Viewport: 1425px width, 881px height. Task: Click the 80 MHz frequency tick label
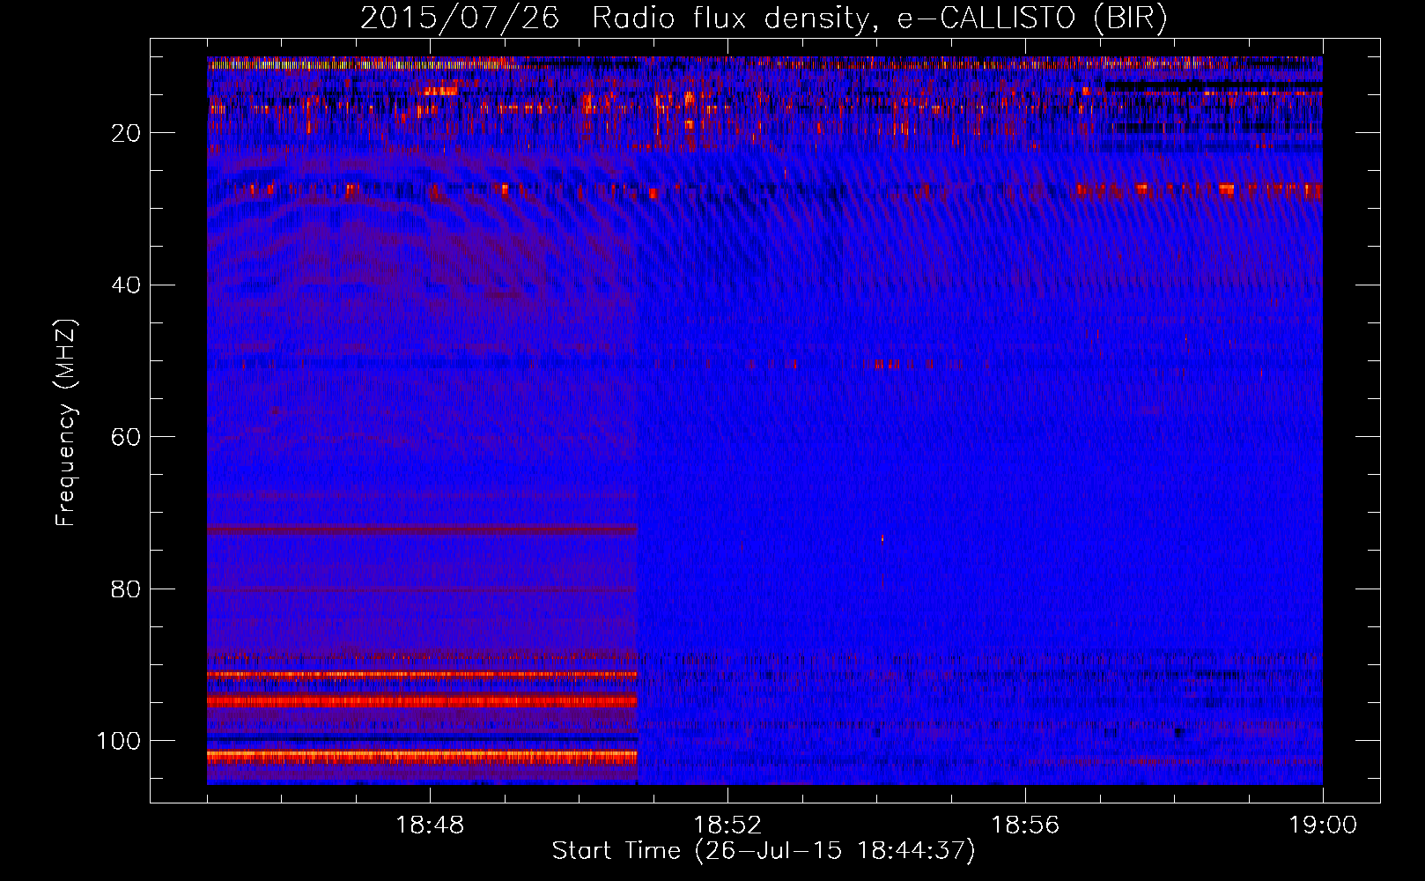126,589
